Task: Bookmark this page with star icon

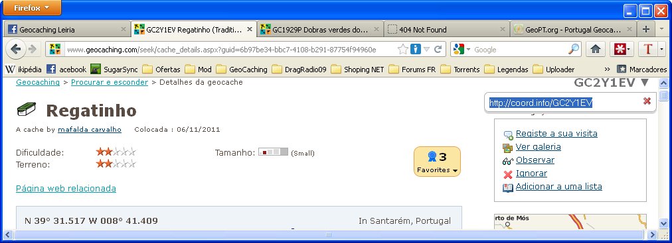Action: click(x=403, y=50)
